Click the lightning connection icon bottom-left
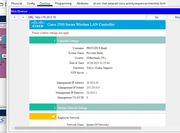This screenshot has width=180, height=133. 2,120
